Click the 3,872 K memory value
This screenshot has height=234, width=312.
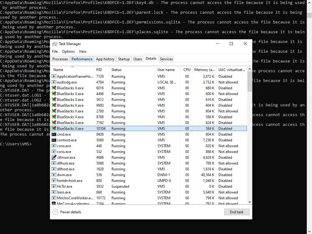coord(208,76)
